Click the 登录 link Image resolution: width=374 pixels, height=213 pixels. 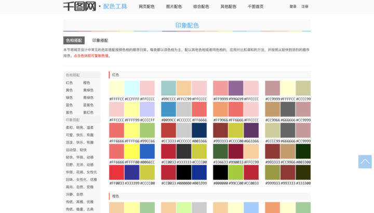293,7
